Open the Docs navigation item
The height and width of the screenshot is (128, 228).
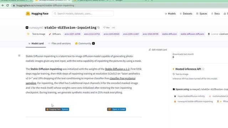pos(215,14)
